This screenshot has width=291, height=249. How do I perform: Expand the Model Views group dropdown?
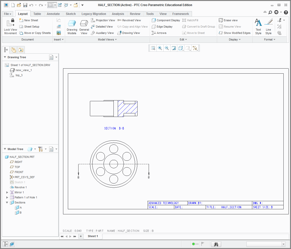pos(107,39)
